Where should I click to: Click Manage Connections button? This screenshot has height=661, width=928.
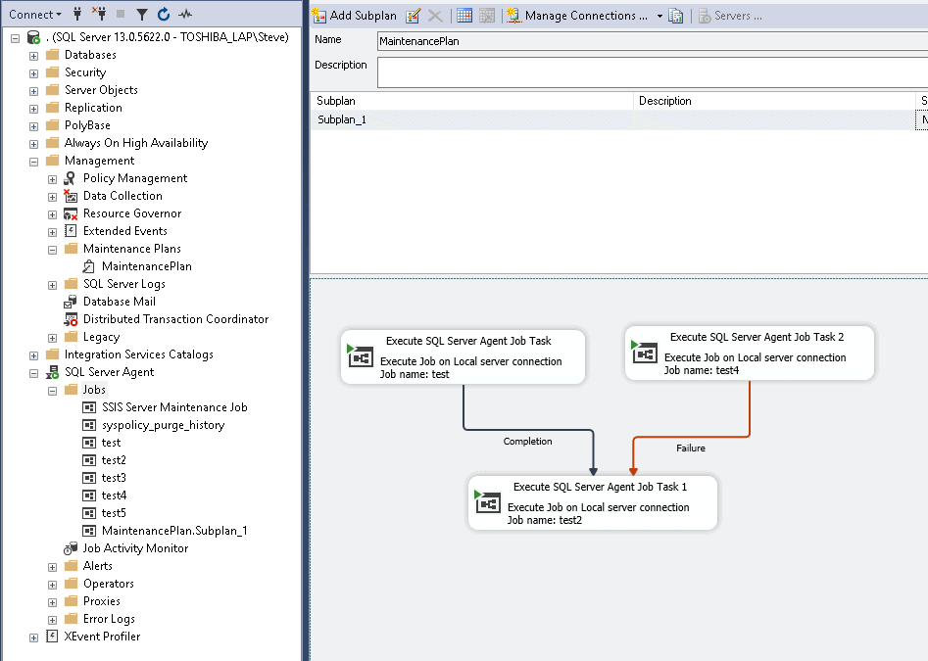(577, 16)
